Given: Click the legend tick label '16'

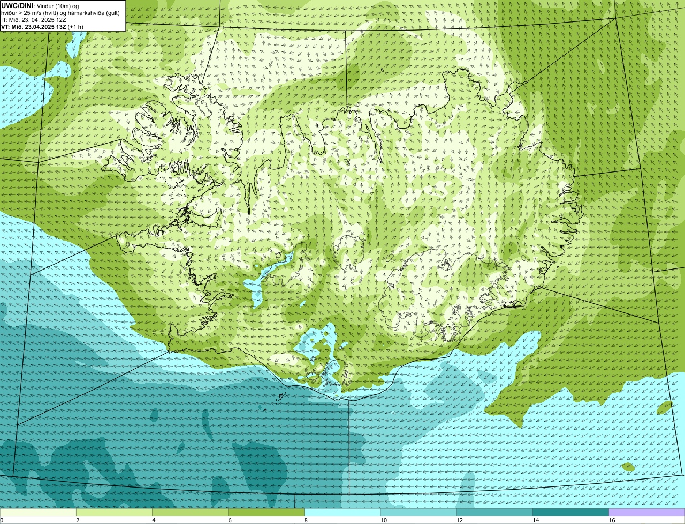Looking at the screenshot, I should tap(612, 520).
